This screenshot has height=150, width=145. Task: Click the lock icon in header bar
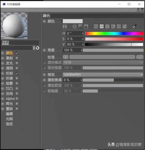pos(138,10)
